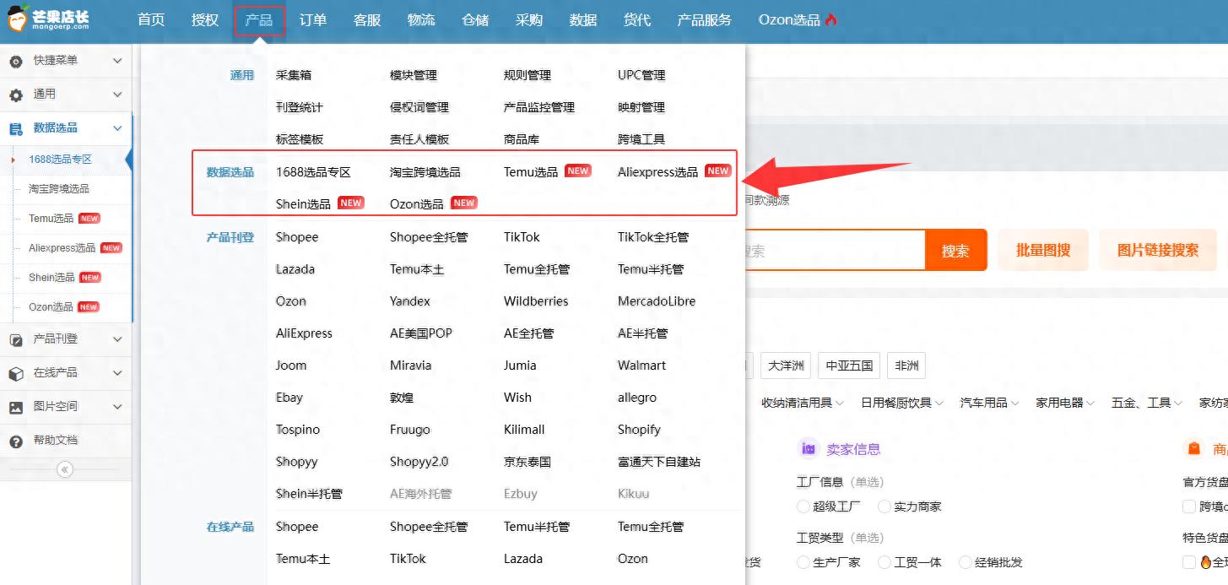The image size is (1228, 585).
Task: Open the 家用电器 category dropdown
Action: pos(1065,403)
